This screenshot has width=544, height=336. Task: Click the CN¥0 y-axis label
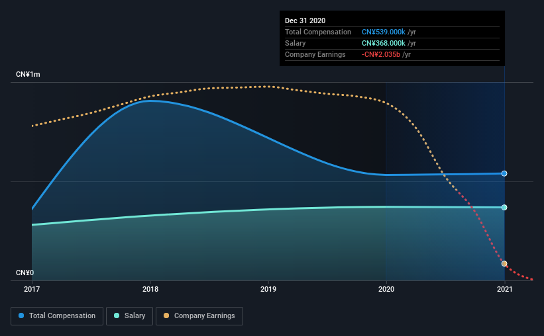[25, 273]
